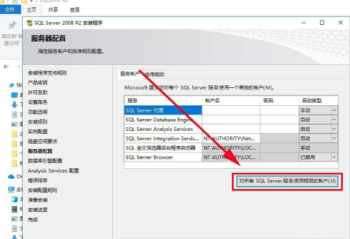Open startup type dropdown for SQL Server Analysis Services
Image resolution: width=350 pixels, height=239 pixels.
click(x=334, y=129)
